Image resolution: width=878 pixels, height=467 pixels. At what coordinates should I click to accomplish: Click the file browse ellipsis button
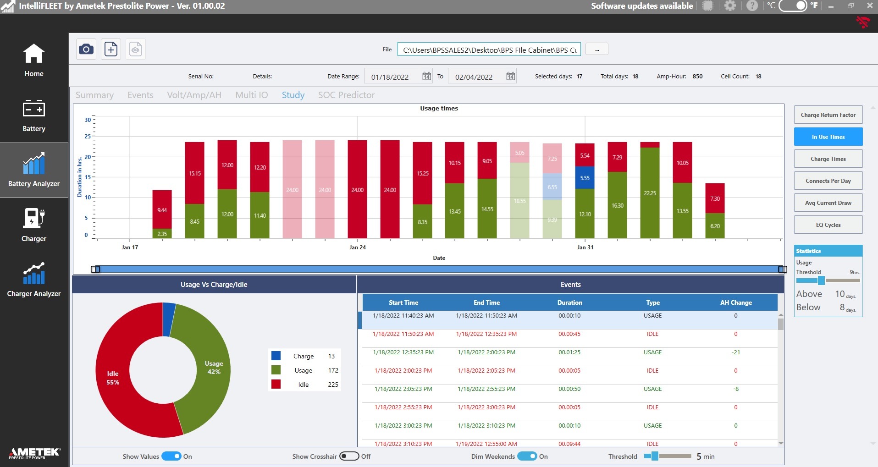(596, 49)
